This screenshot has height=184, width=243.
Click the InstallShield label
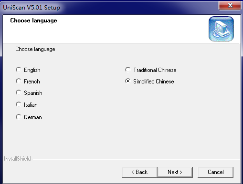[x=17, y=159]
